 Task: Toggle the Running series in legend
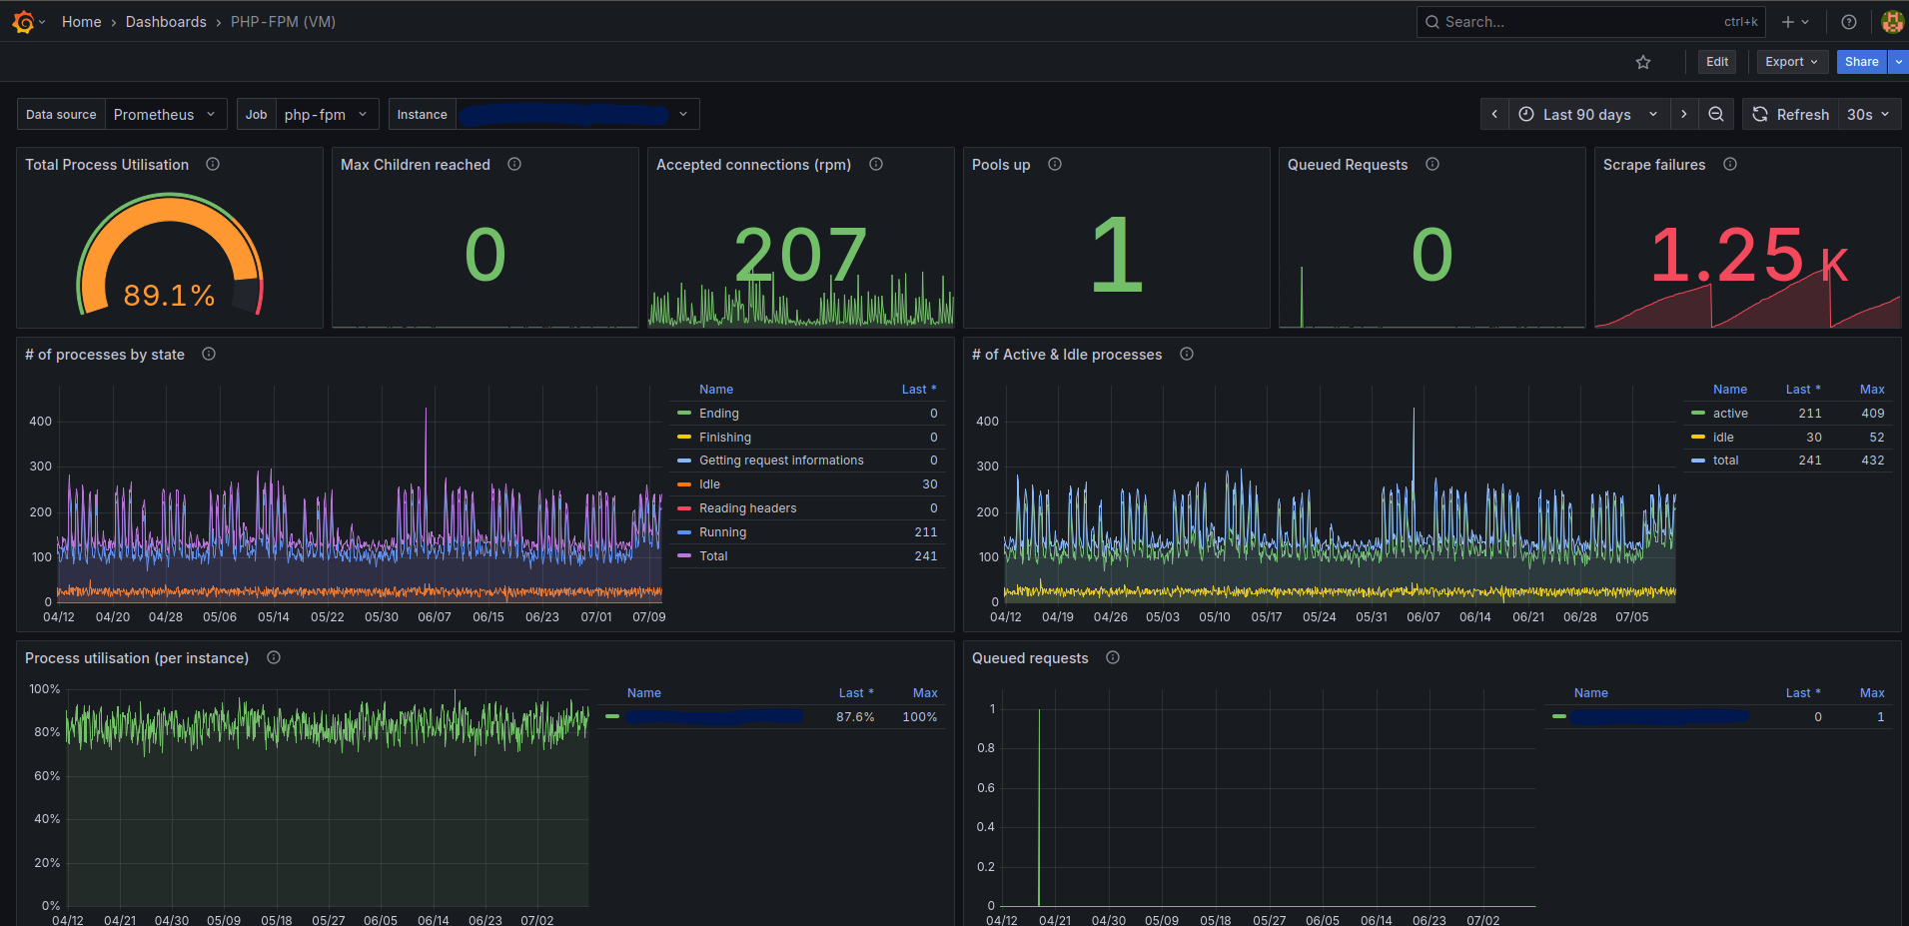[x=722, y=532]
